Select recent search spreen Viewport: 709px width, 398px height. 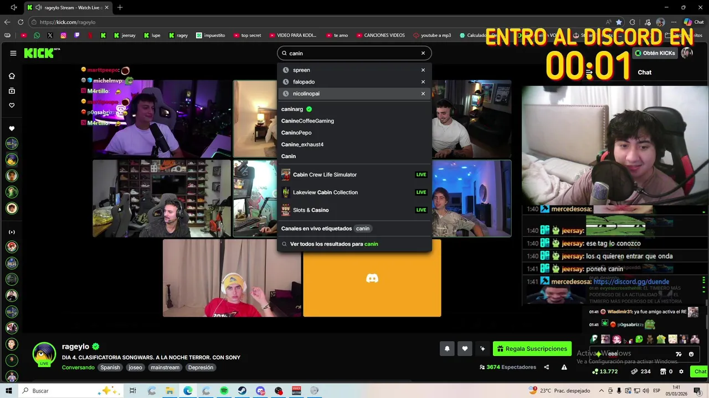tap(354, 70)
